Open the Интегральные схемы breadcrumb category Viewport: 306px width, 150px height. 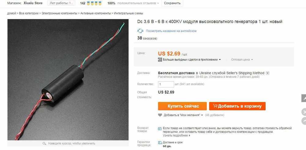[129, 13]
